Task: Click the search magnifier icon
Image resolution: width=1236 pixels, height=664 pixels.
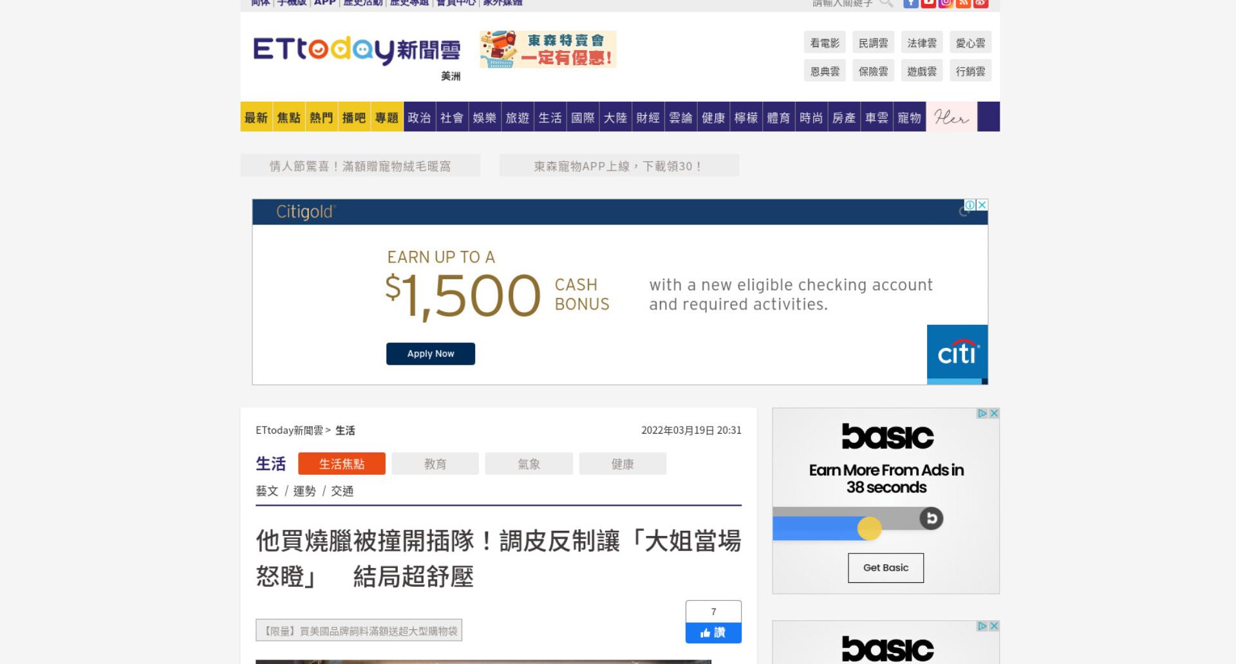Action: pyautogui.click(x=886, y=3)
